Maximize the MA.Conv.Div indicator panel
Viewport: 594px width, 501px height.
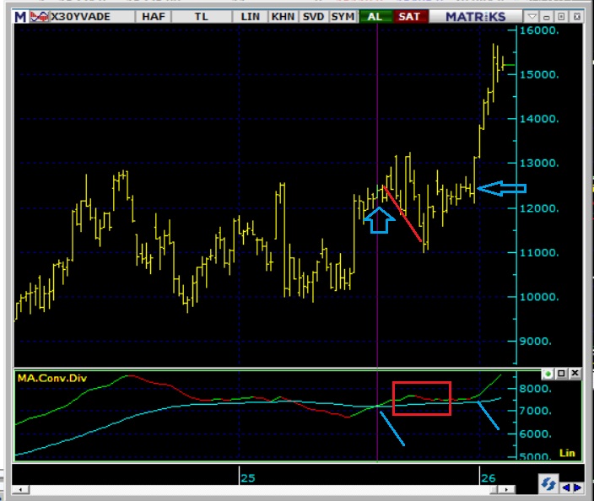click(561, 374)
